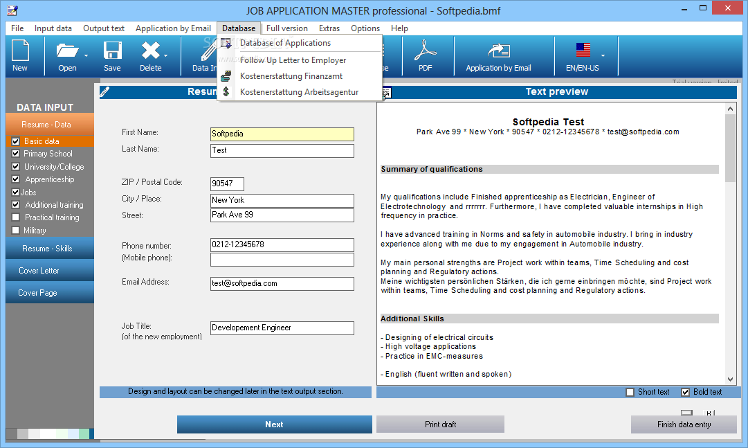Click the First Name input field
748x448 pixels.
click(282, 134)
